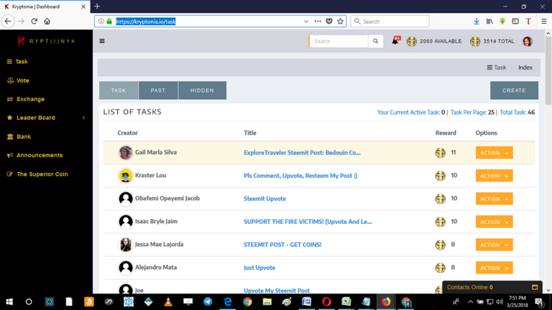
Task: Click the CREATE button
Action: (x=514, y=90)
